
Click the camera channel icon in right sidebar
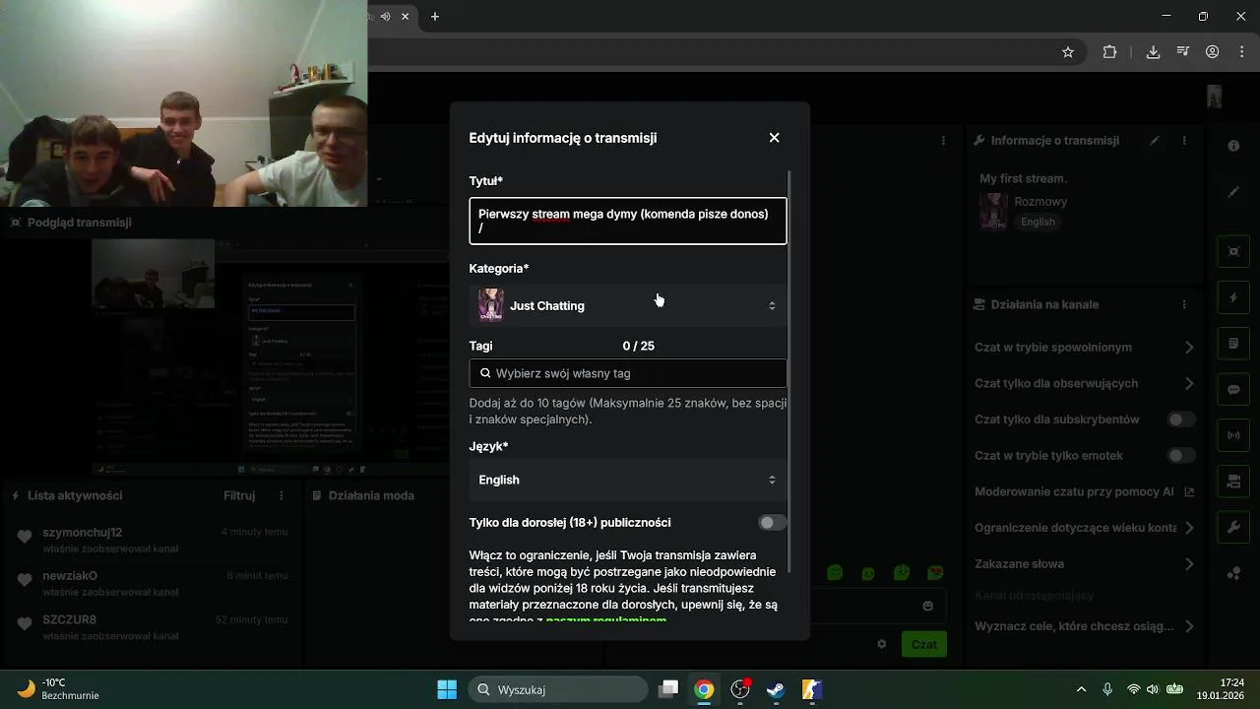click(1233, 482)
